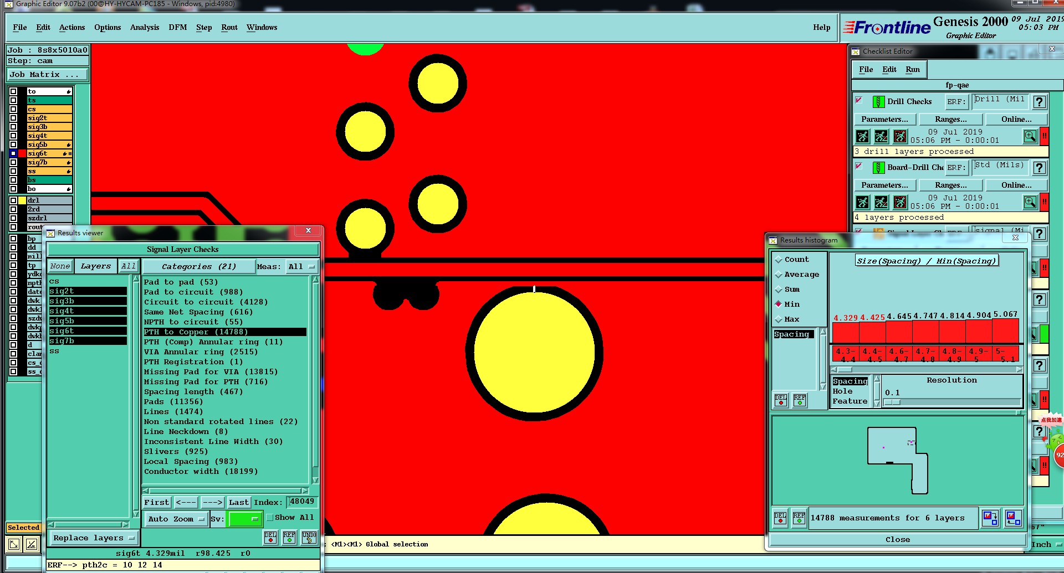Open the Run menu in Checklist Editor

[x=913, y=70]
